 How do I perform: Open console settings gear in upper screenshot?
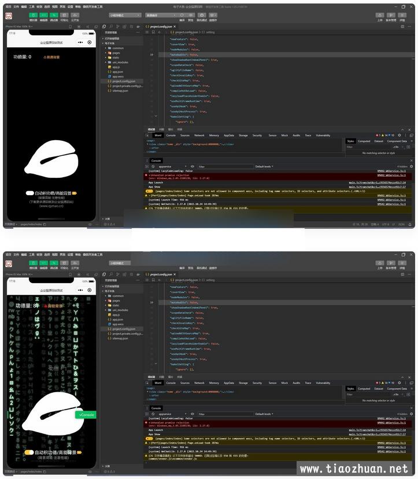click(411, 166)
